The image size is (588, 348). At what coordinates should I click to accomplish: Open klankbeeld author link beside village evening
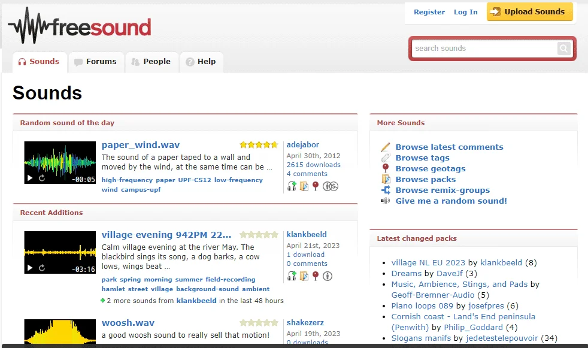pos(307,235)
